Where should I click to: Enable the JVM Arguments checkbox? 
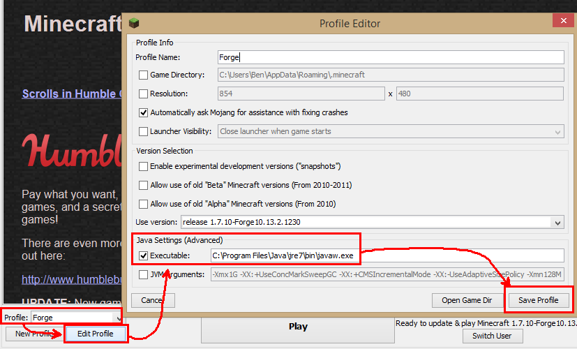pos(143,274)
